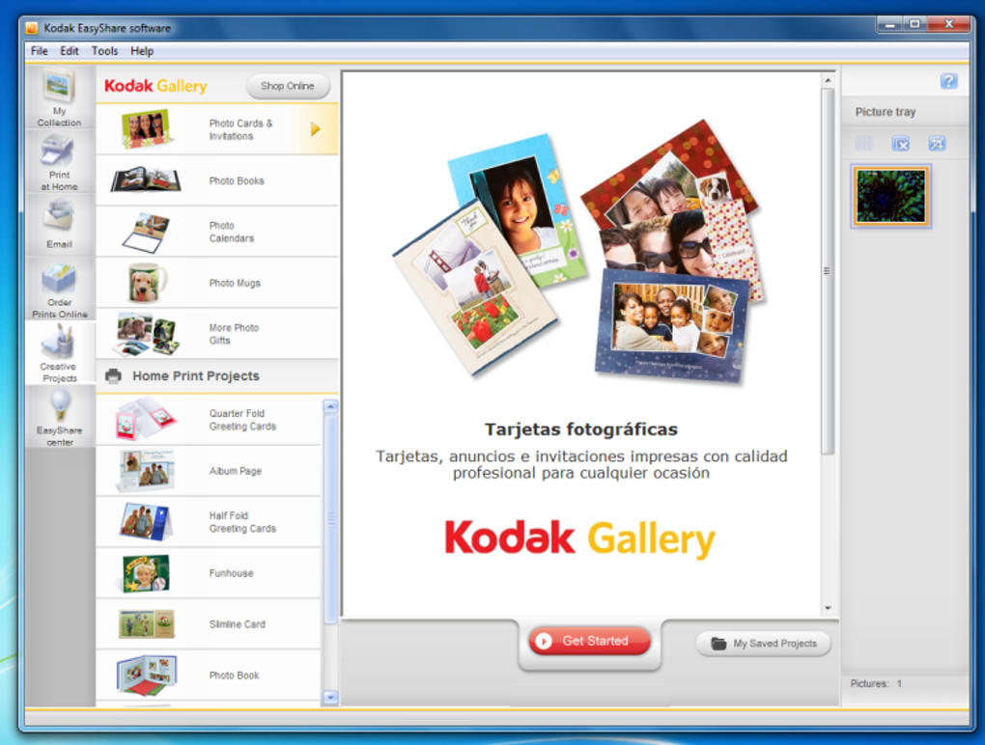Click the preview pane scroll up arrow
985x745 pixels.
tap(828, 80)
